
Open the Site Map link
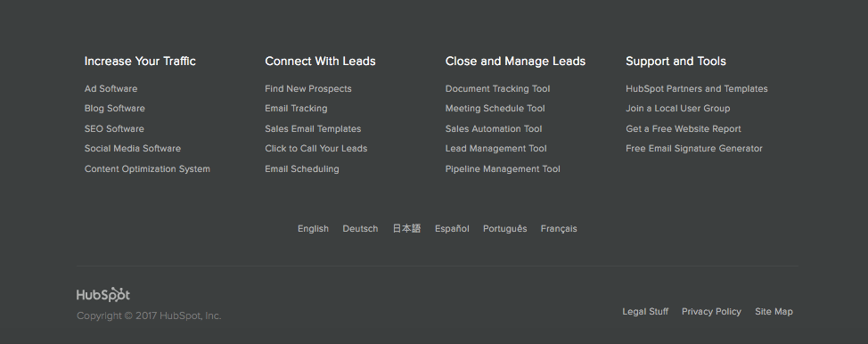774,312
